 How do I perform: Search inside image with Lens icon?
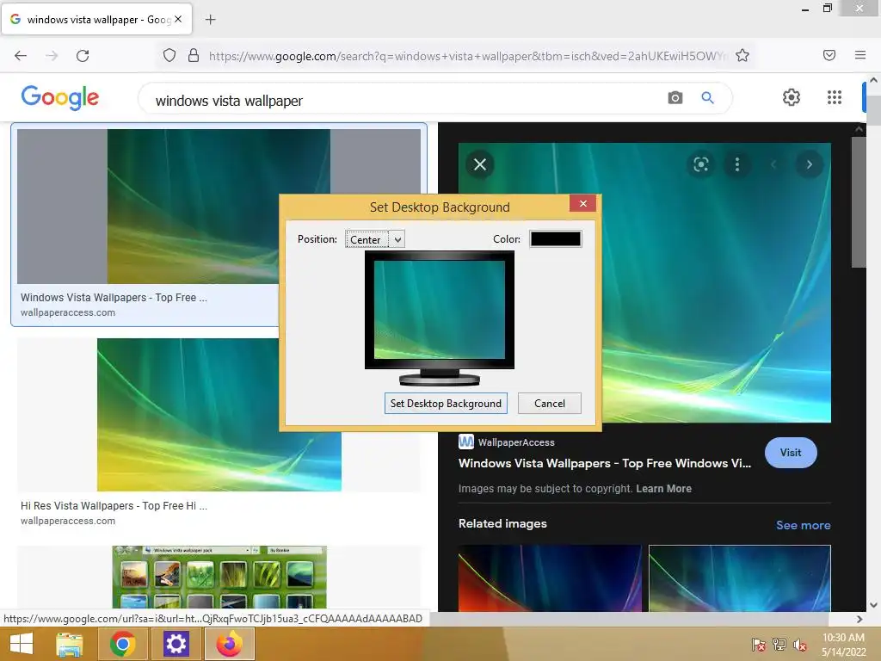[700, 164]
